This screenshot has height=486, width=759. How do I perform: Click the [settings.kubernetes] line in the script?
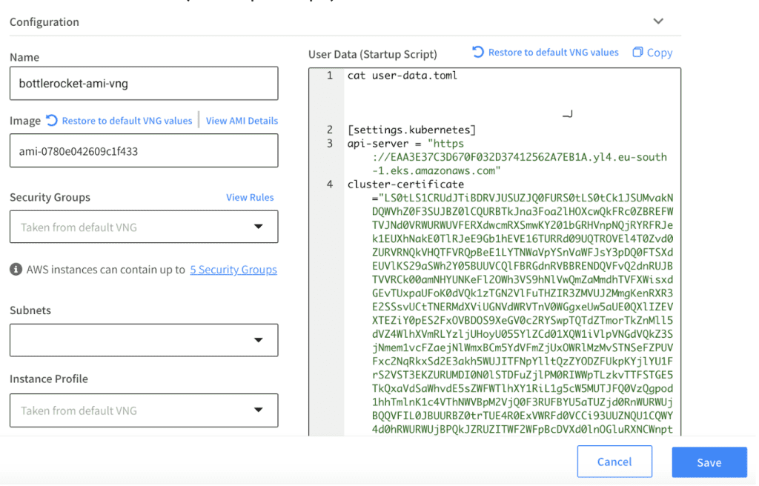411,130
